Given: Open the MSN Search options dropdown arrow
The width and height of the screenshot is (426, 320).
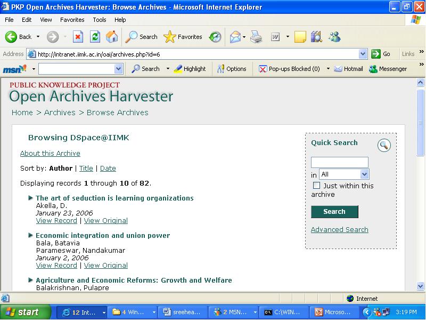Looking at the screenshot, I should tap(168, 69).
